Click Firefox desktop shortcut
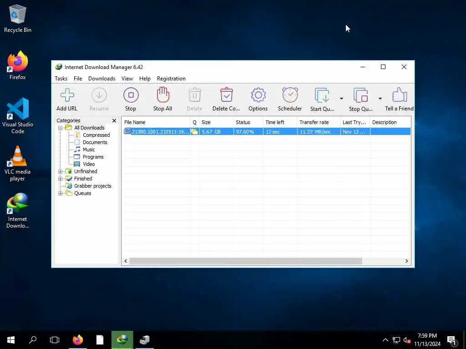466x349 pixels. pyautogui.click(x=18, y=65)
